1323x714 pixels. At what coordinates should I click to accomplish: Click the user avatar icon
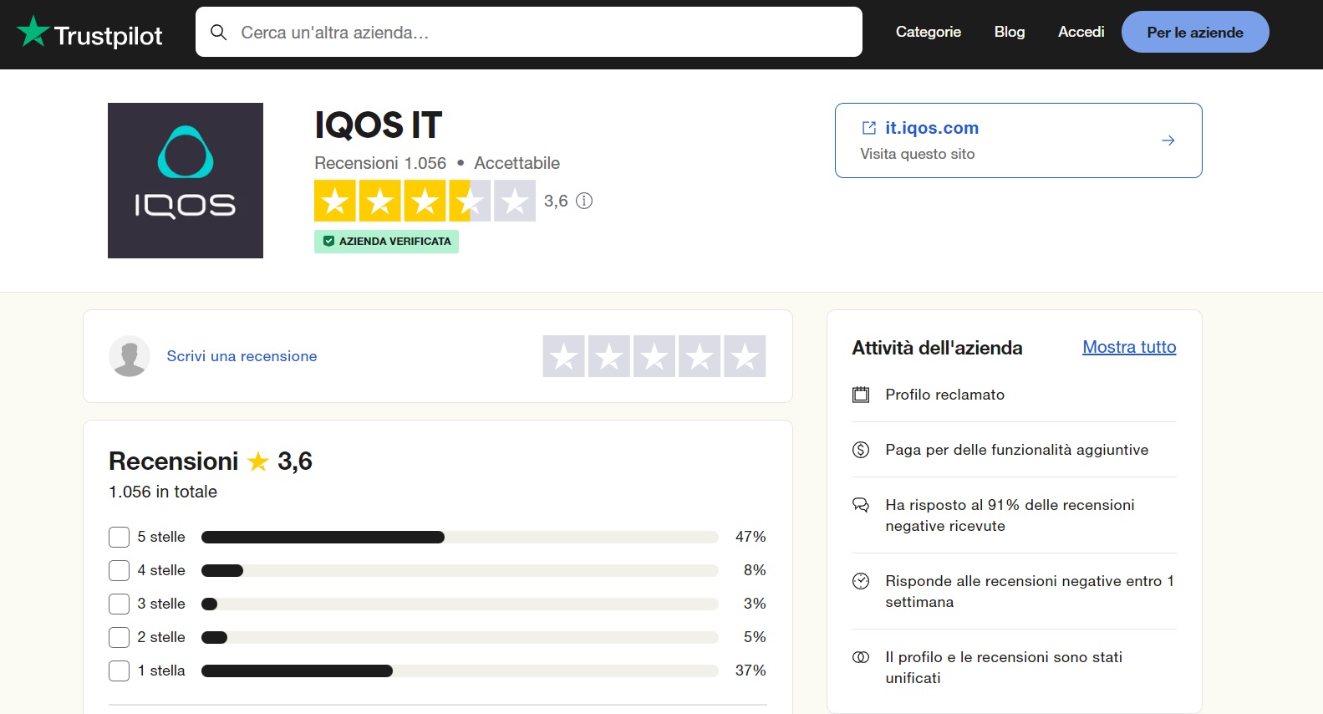(130, 356)
